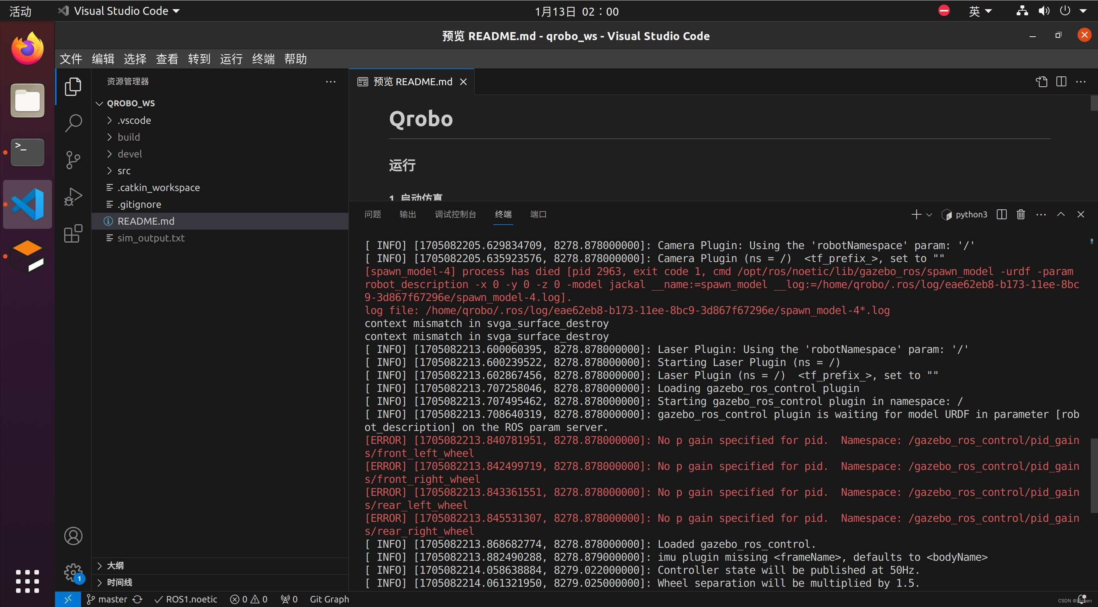Viewport: 1098px width, 607px height.
Task: Select README.md in the explorer
Action: pos(220,221)
